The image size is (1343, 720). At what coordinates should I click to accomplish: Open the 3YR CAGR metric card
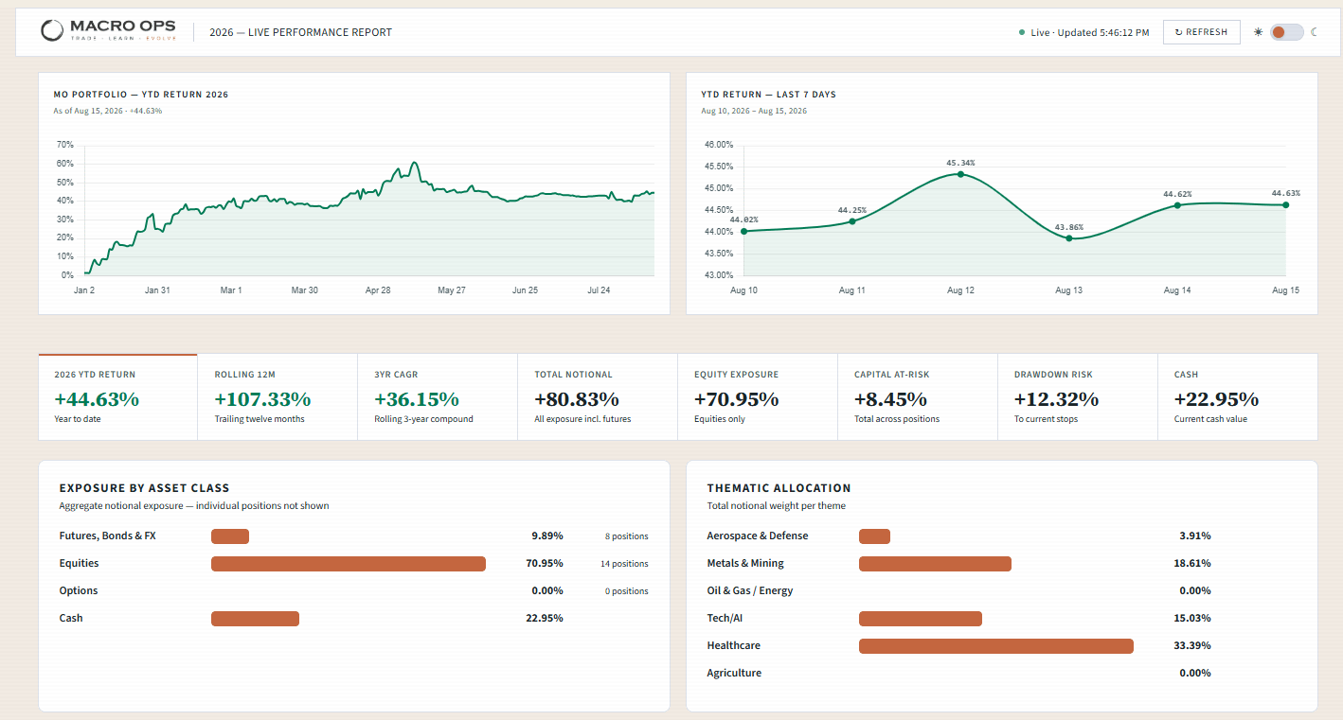click(438, 396)
